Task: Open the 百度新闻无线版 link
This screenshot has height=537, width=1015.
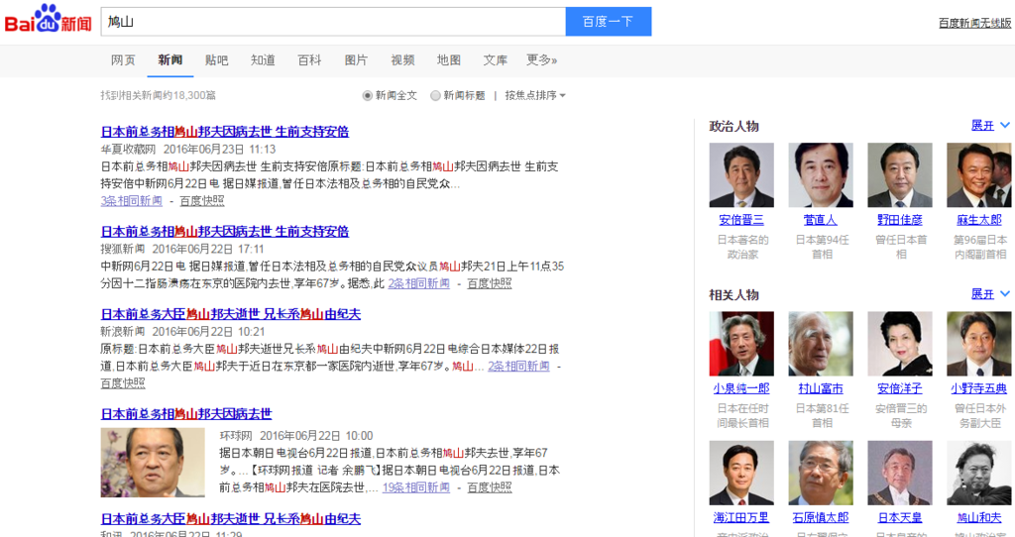Action: (x=975, y=24)
